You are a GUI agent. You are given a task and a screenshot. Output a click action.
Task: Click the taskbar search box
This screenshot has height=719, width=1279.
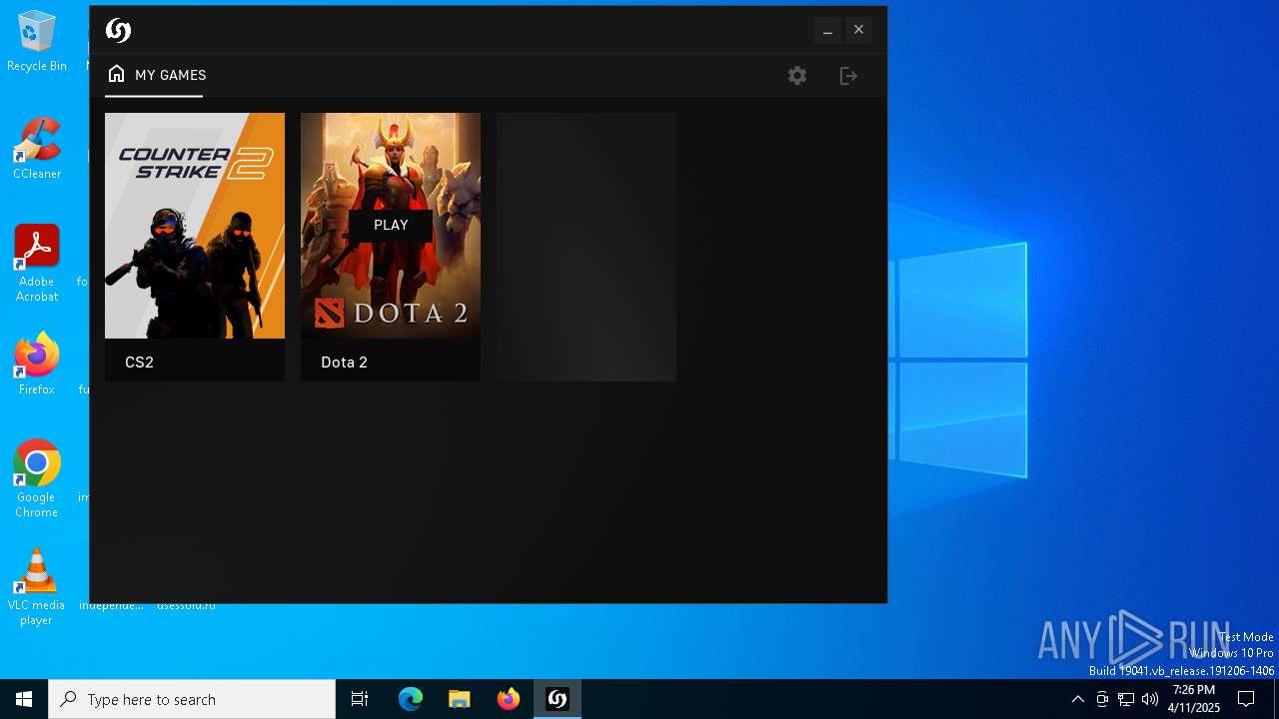[192, 699]
